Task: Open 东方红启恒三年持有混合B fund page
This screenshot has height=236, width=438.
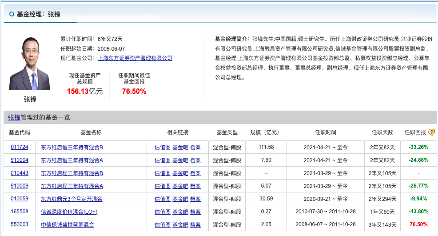Action: 72,147
